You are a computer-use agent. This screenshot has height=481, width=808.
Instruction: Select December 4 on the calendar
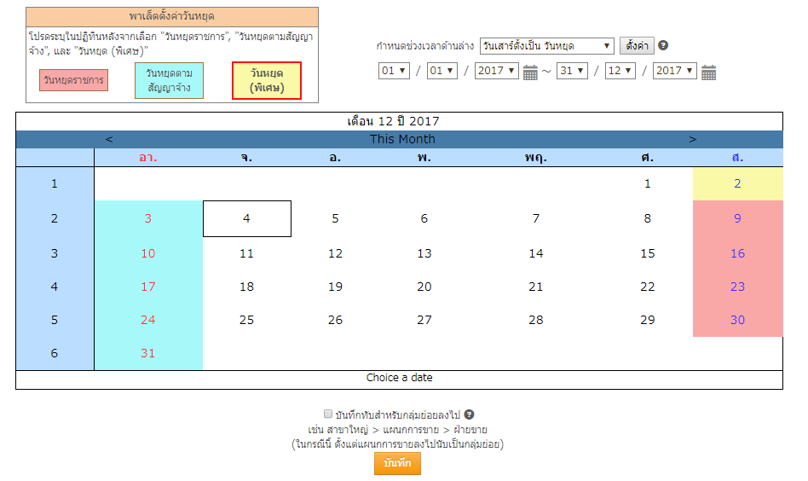point(246,219)
